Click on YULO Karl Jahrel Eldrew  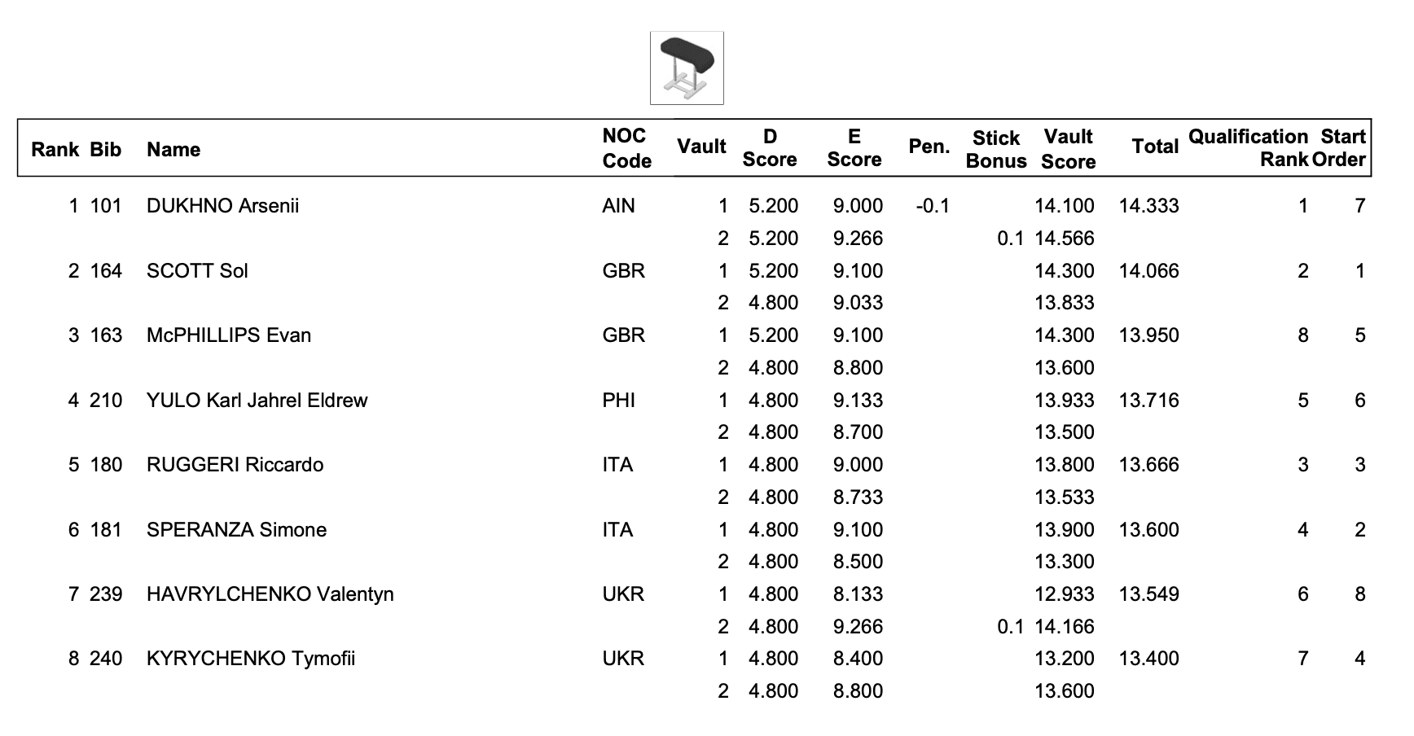pyautogui.click(x=257, y=401)
